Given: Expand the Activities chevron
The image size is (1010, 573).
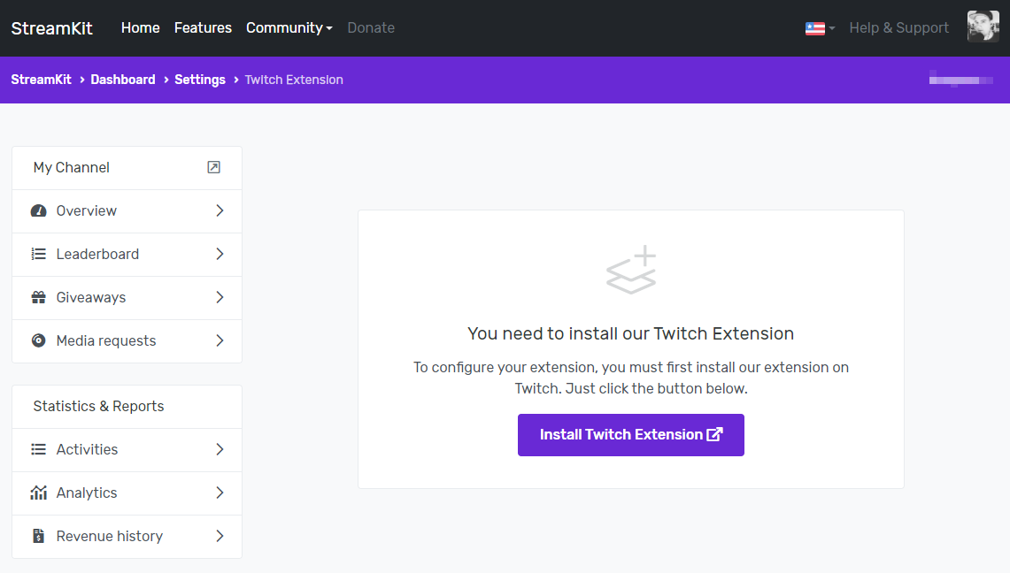Looking at the screenshot, I should click(x=220, y=449).
